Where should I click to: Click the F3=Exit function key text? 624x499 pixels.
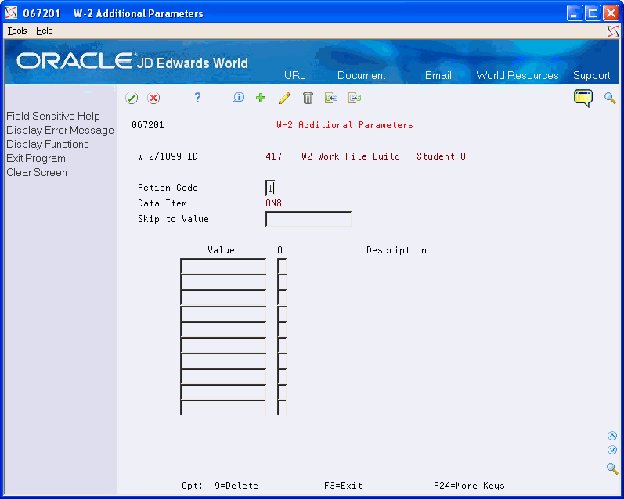(x=343, y=486)
